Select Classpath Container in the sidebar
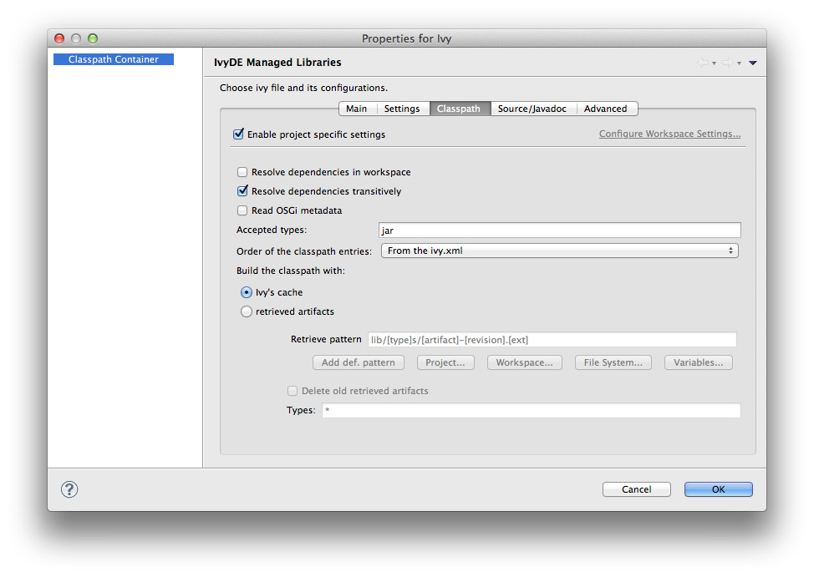The image size is (814, 577). click(113, 59)
